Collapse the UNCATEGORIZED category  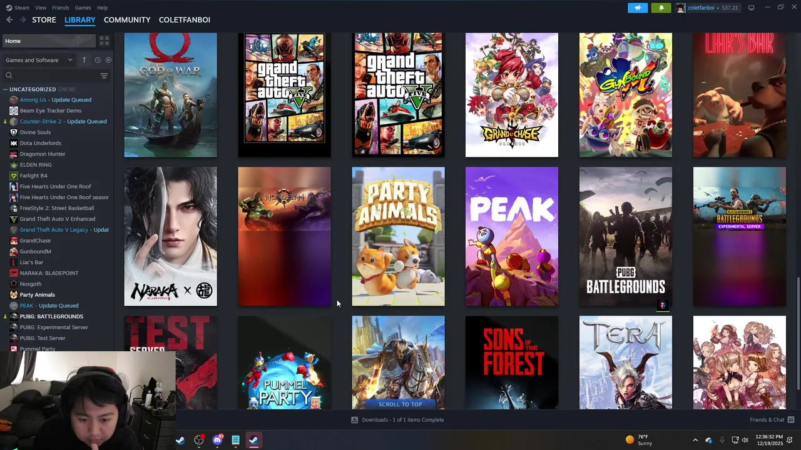pyautogui.click(x=6, y=89)
